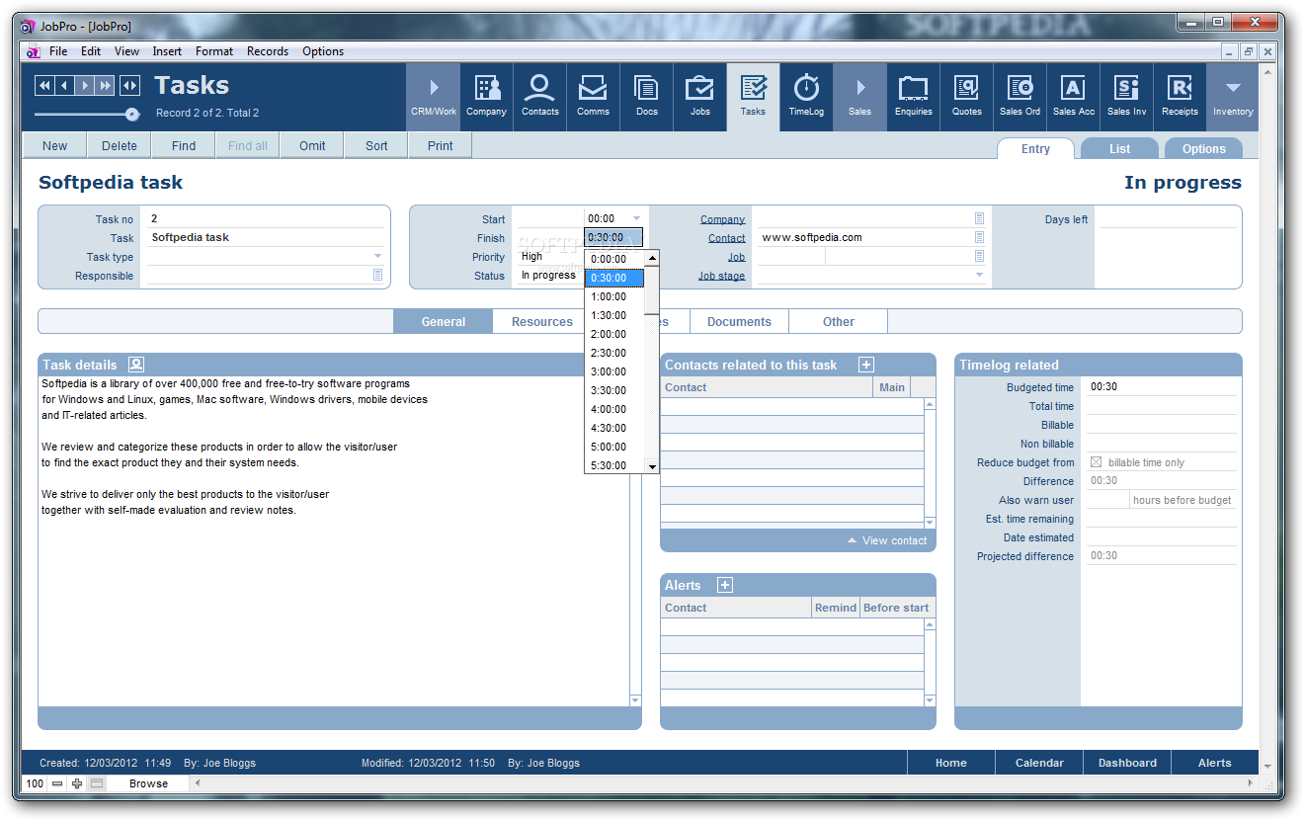Open the Comms module icon
This screenshot has width=1305, height=821.
pyautogui.click(x=593, y=96)
